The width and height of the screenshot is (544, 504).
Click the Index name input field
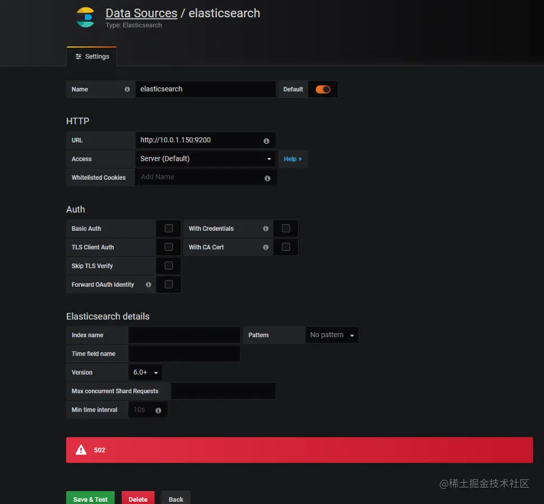click(184, 335)
